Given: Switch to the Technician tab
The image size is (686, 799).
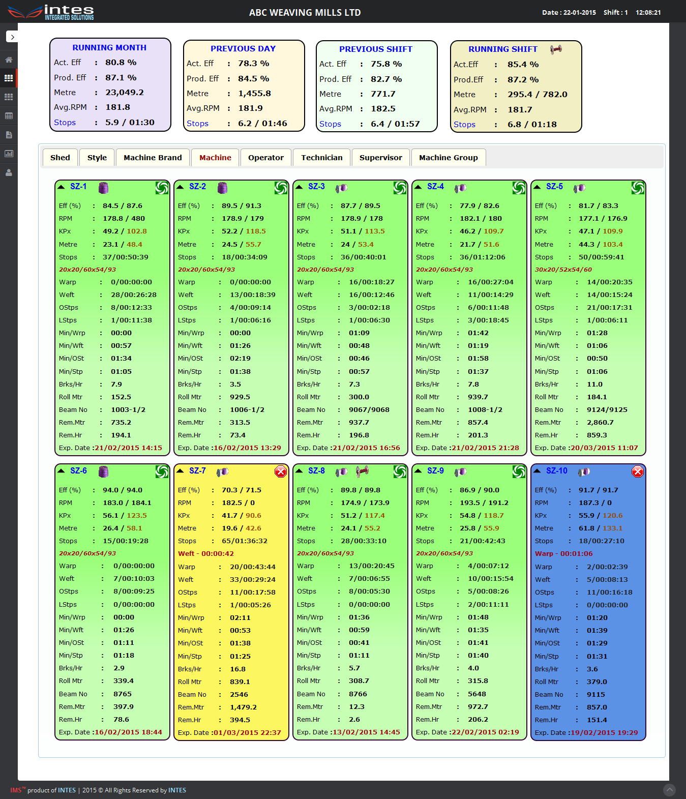Looking at the screenshot, I should coord(322,158).
